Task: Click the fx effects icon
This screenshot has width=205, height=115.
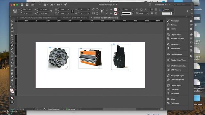Action: (x=145, y=10)
